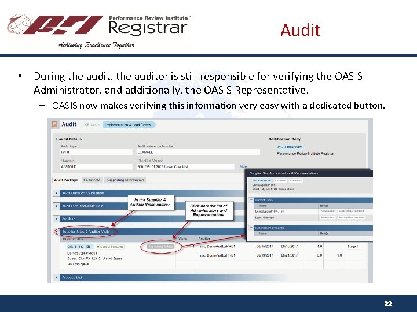The width and height of the screenshot is (417, 312).
Task: Click the DemoSupplierPRI01 supplier name text
Action: 82,254
